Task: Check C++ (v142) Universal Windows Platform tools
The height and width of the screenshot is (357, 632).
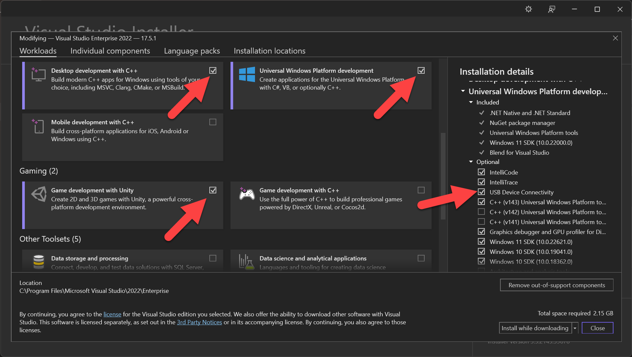Action: (x=482, y=212)
